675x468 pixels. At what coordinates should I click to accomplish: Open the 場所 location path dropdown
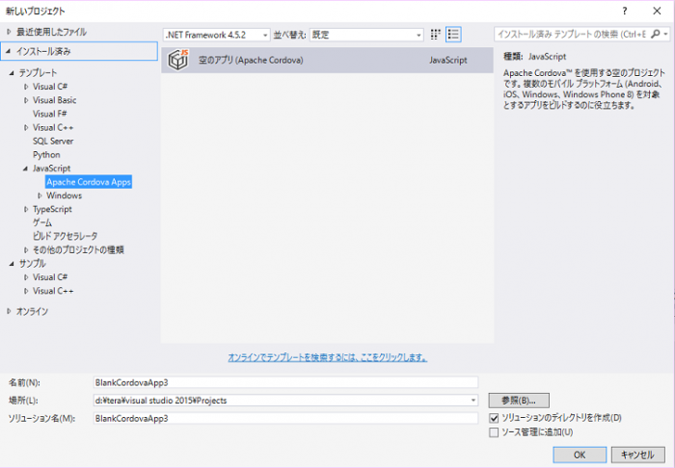click(x=472, y=400)
